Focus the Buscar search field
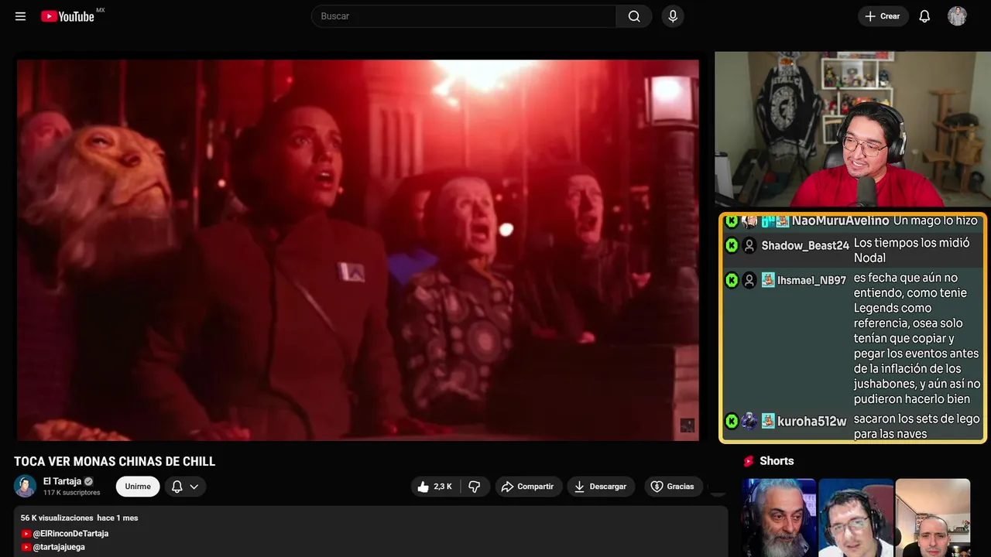 [x=464, y=16]
